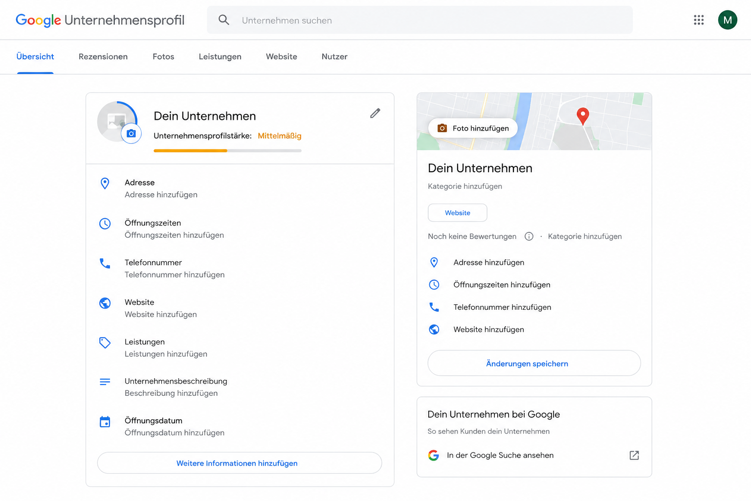The image size is (751, 501).
Task: Click phone icon next to Telefonnummer hinzufügen
Action: pyautogui.click(x=434, y=307)
